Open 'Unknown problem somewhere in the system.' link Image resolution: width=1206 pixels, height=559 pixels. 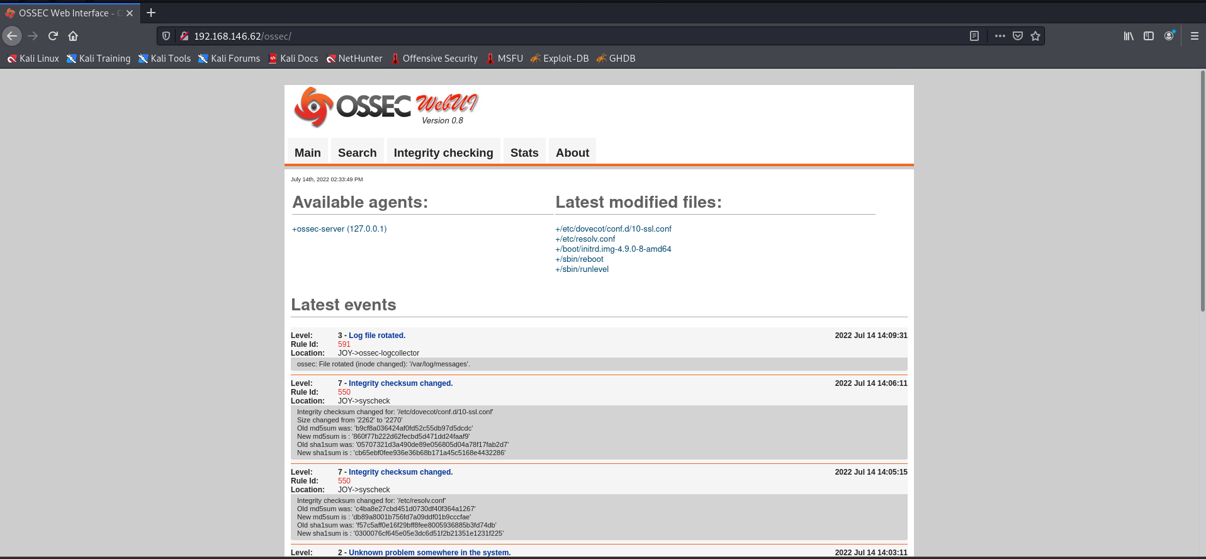tap(430, 553)
